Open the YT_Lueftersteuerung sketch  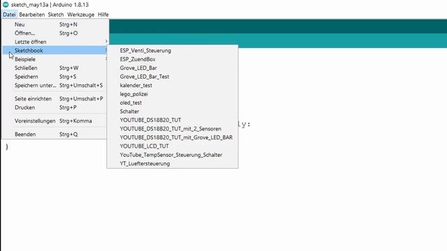[173, 163]
